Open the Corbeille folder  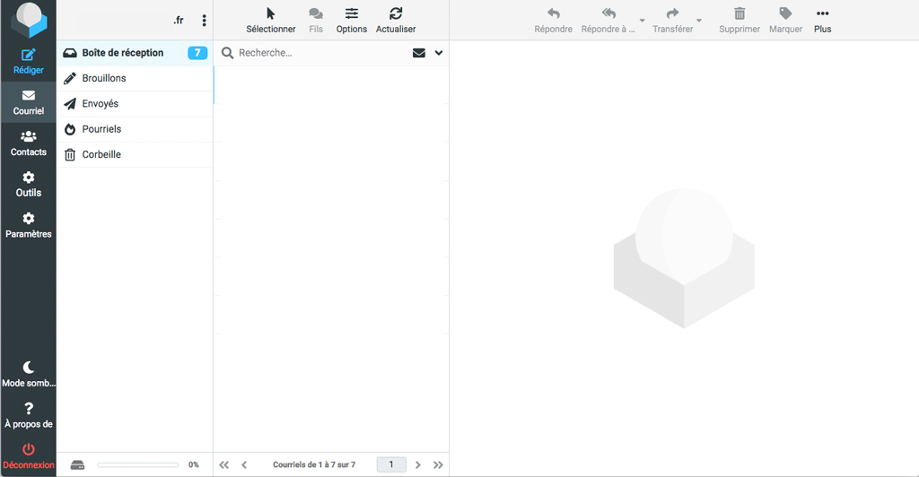pos(135,154)
